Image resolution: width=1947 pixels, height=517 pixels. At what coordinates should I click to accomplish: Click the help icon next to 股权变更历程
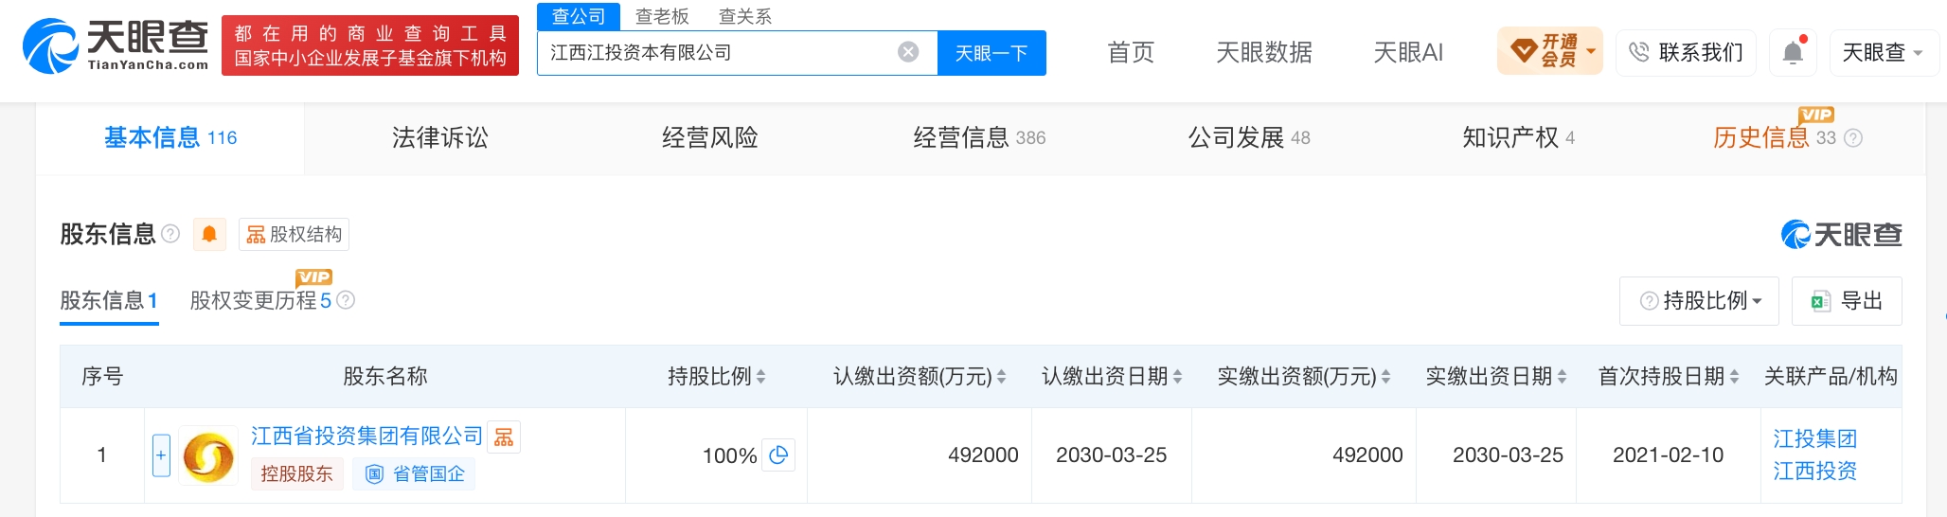click(346, 300)
